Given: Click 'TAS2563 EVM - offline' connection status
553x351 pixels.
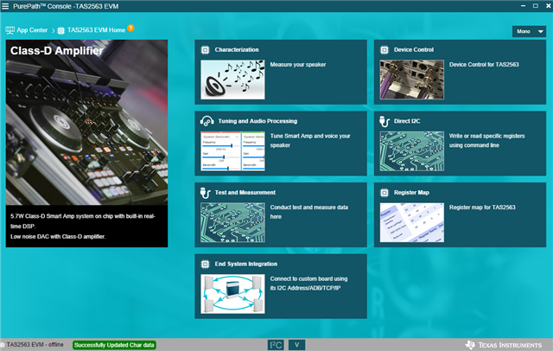Looking at the screenshot, I should coord(35,344).
